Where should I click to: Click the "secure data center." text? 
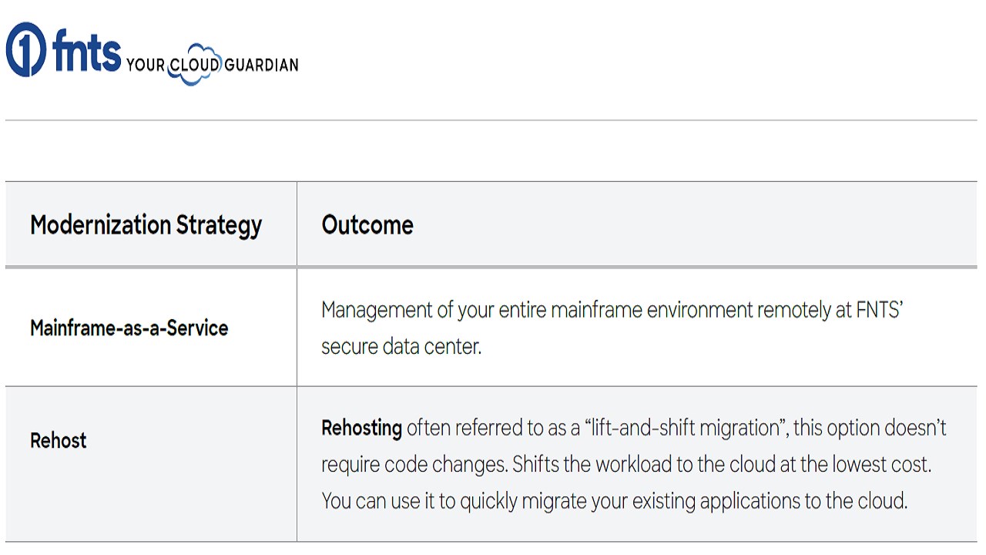coord(401,347)
